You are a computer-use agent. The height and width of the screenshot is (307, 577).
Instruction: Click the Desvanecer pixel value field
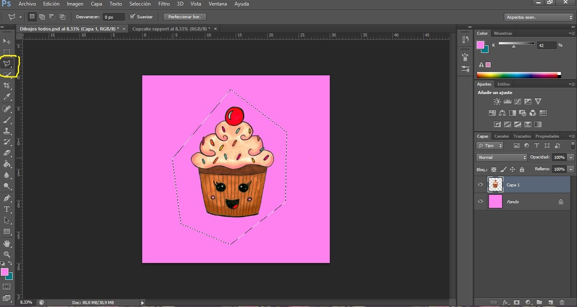tap(114, 17)
